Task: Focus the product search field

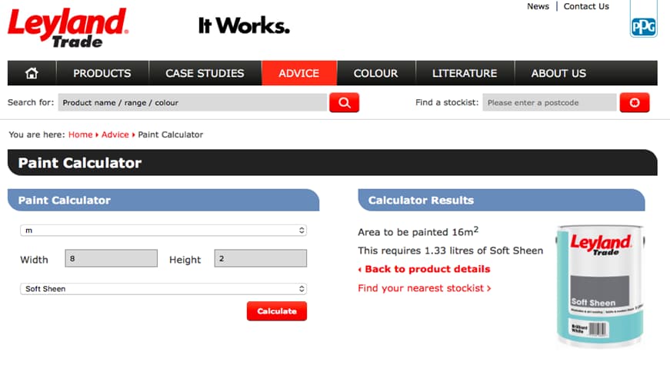Action: (193, 103)
